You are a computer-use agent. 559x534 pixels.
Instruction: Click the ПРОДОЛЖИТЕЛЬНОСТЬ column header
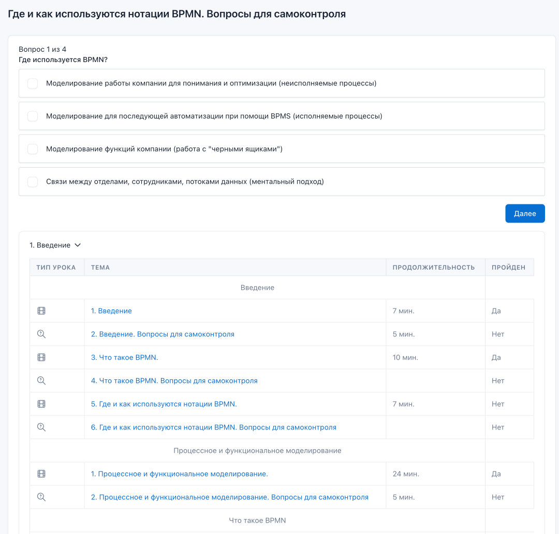[x=433, y=268]
